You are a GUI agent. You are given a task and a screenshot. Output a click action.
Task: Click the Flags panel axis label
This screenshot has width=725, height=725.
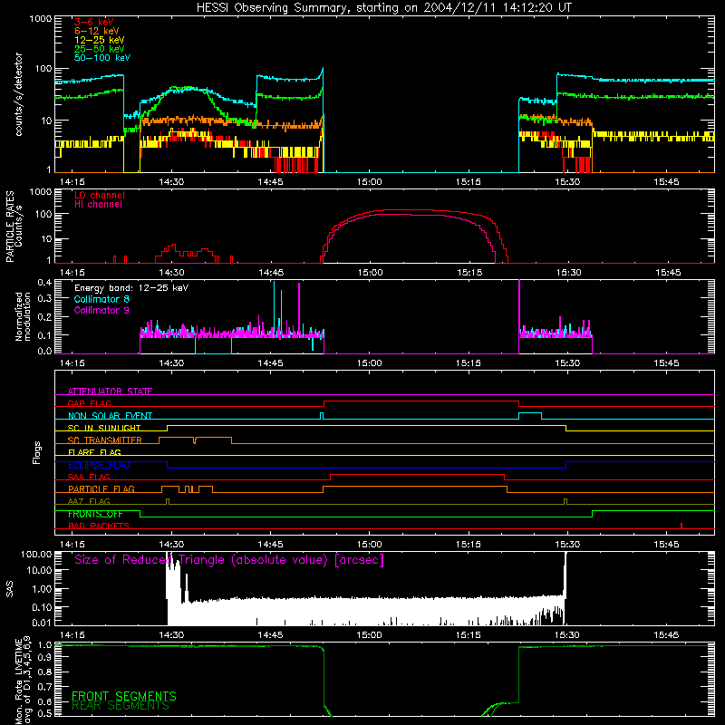click(x=37, y=452)
